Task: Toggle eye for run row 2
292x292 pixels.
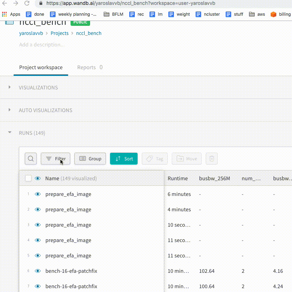Action: tap(38, 210)
